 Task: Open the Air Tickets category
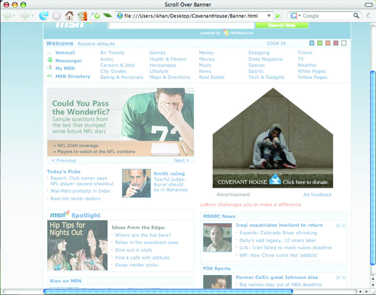click(112, 53)
